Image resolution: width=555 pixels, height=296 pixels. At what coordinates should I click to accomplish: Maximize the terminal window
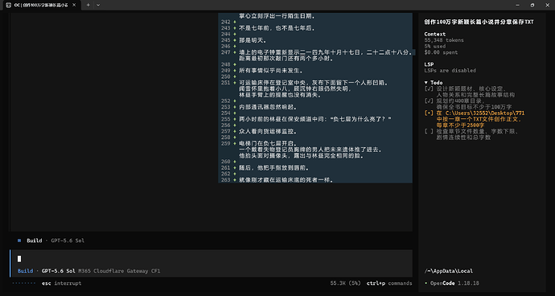532,5
